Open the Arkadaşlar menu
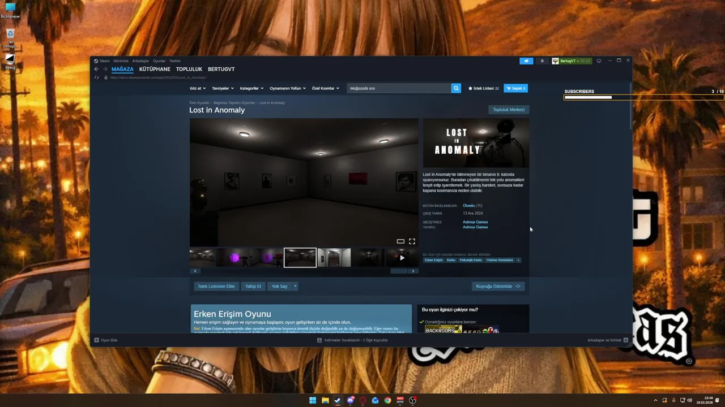This screenshot has width=725, height=407. coord(140,60)
